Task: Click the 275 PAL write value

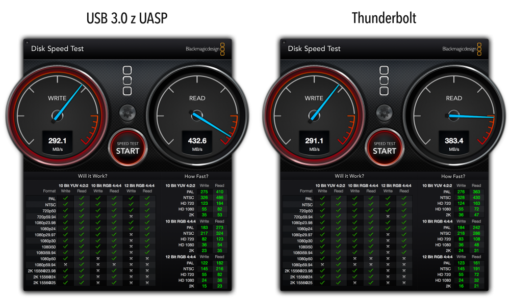Action: 204,191
